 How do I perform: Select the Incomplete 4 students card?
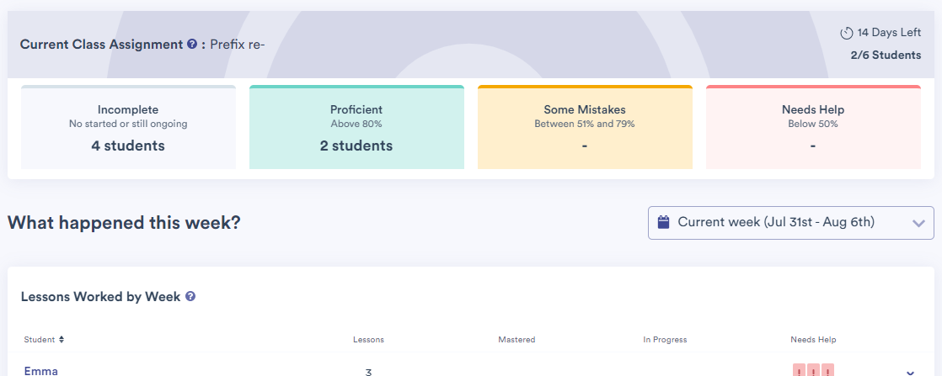pyautogui.click(x=128, y=127)
